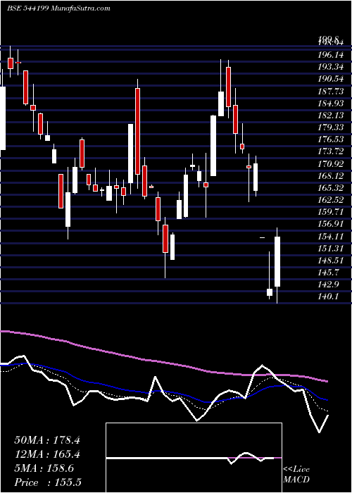This screenshot has width=352, height=493.
Task: Select the 190.54 price axis label
Action: [332, 79]
